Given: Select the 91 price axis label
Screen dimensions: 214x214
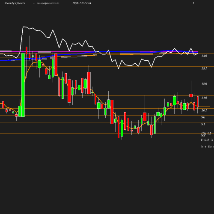Looking at the screenshot, I should pyautogui.click(x=203, y=124).
